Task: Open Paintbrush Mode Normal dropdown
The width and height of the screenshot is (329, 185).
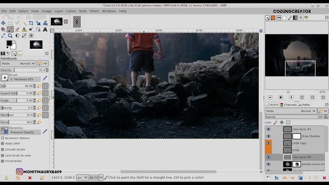Action: point(19,64)
